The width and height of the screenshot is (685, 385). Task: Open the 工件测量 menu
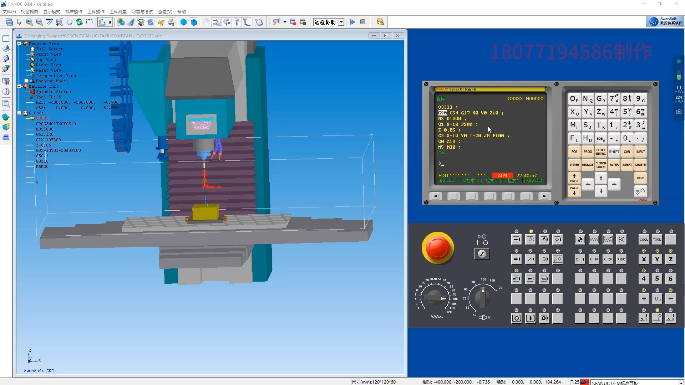(x=118, y=12)
